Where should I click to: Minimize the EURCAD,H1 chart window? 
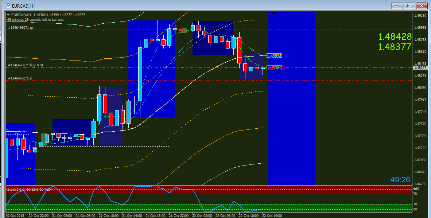397,6
